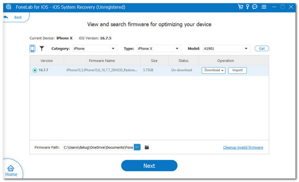Open the feedback chat bubble icon
Image resolution: width=299 pixels, height=182 pixels.
point(255,7)
